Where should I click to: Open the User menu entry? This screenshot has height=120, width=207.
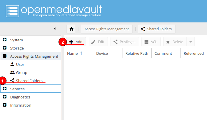[x=20, y=64]
